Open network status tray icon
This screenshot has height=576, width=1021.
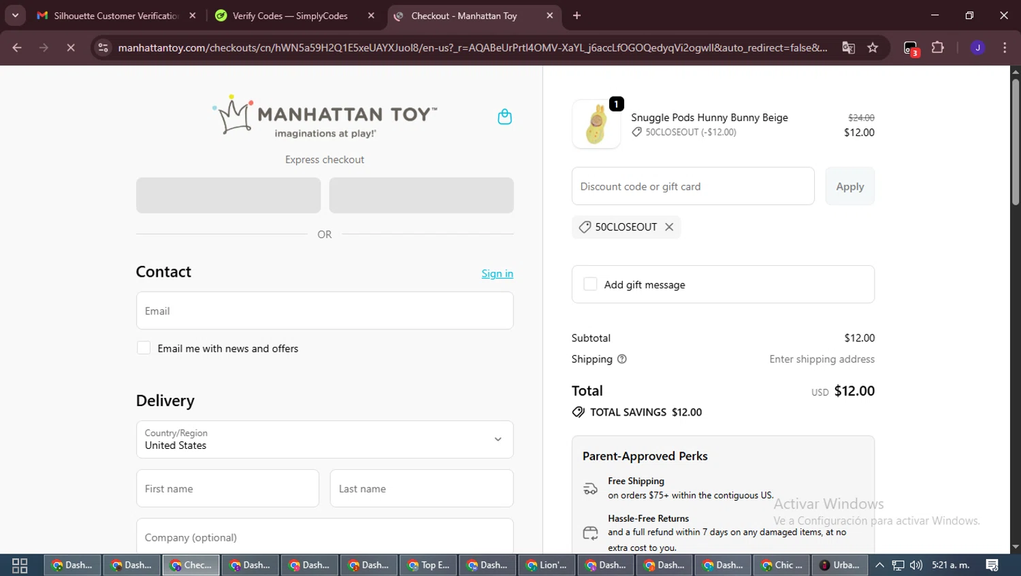coord(898,565)
